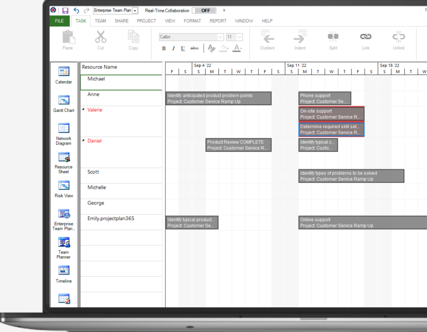Select the Phone support task bar
Screen dimensions: 427x332
[324, 98]
